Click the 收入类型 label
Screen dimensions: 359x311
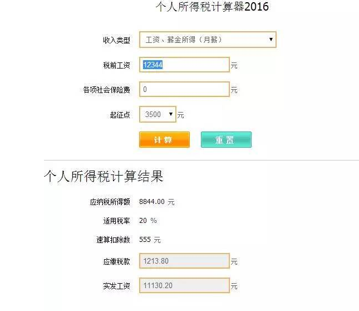point(116,40)
